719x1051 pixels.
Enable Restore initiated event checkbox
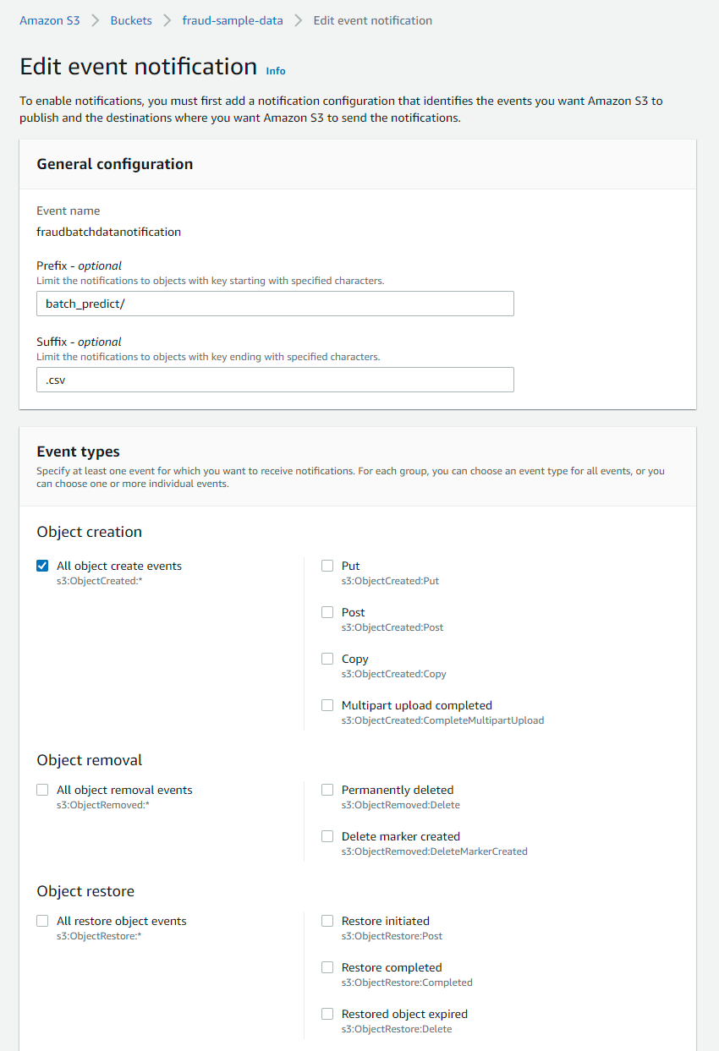click(327, 922)
